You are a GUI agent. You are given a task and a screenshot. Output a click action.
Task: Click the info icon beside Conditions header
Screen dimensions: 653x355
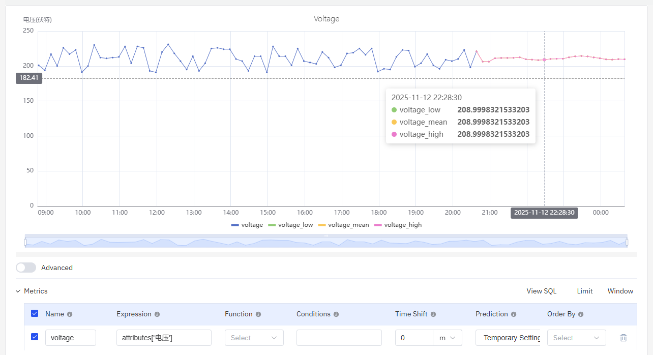pos(335,314)
